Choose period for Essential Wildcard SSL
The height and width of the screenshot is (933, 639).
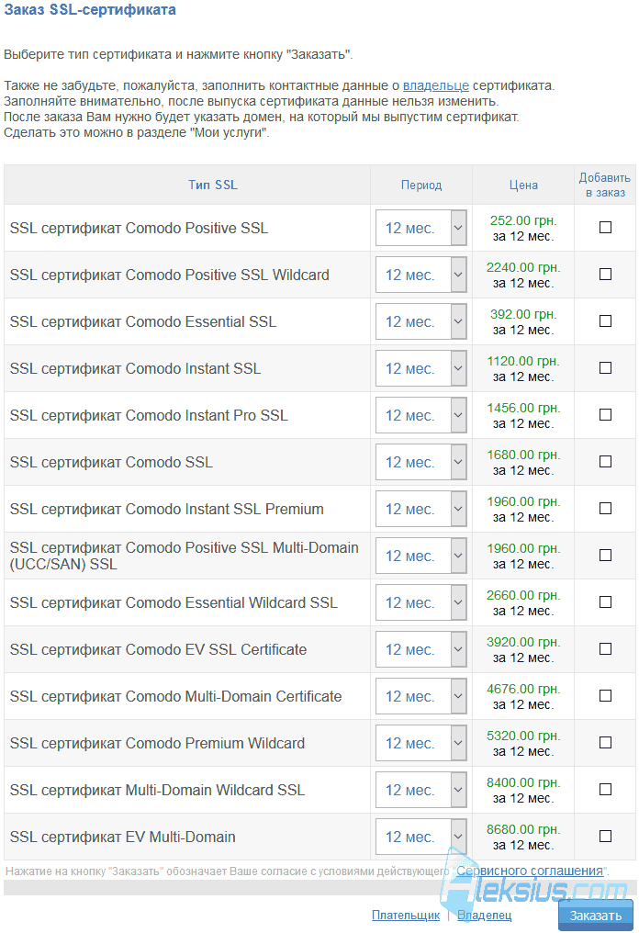[x=421, y=602]
